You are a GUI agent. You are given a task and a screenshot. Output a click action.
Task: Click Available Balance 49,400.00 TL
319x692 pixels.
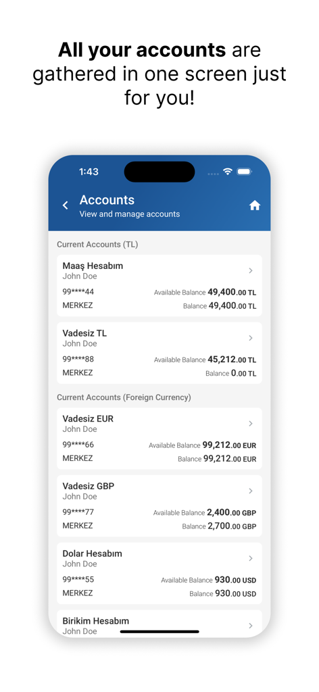205,292
